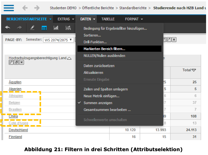Click the Deutschland value 10.120
This screenshot has height=155, width=208.
130,130
